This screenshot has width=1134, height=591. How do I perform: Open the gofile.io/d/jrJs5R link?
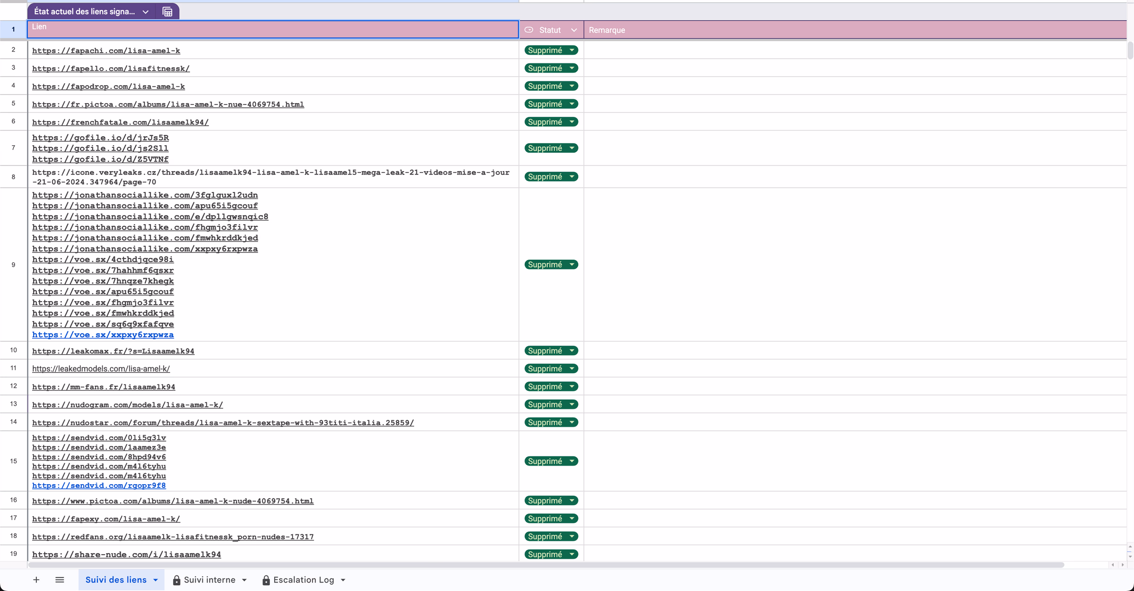coord(100,138)
